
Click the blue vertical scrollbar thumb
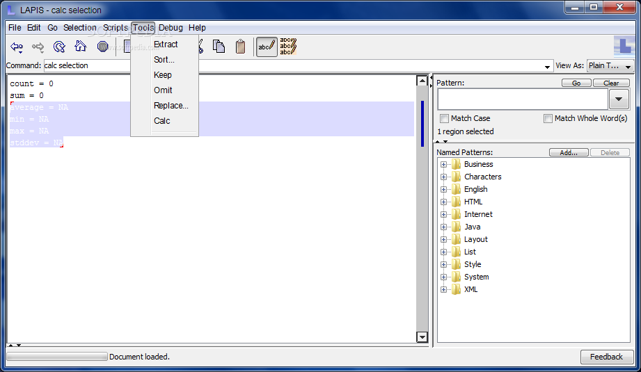422,124
